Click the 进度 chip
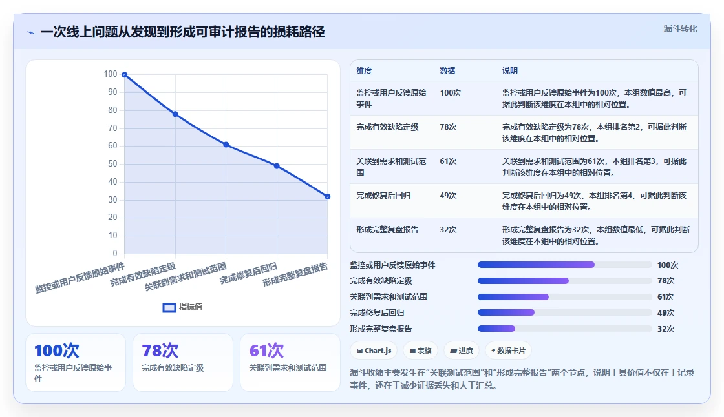The width and height of the screenshot is (724, 417). pos(462,351)
